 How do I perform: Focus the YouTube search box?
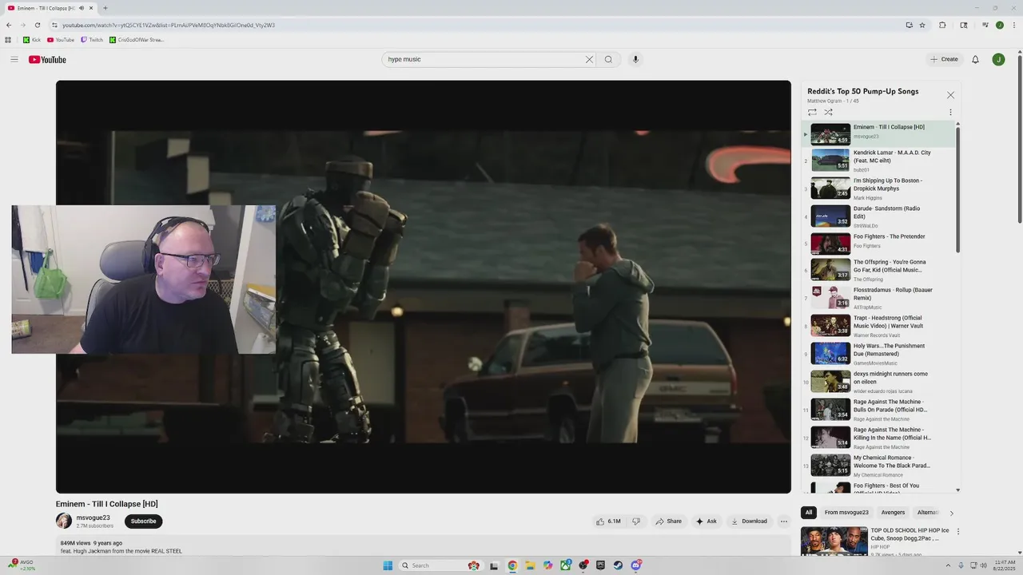click(x=484, y=59)
